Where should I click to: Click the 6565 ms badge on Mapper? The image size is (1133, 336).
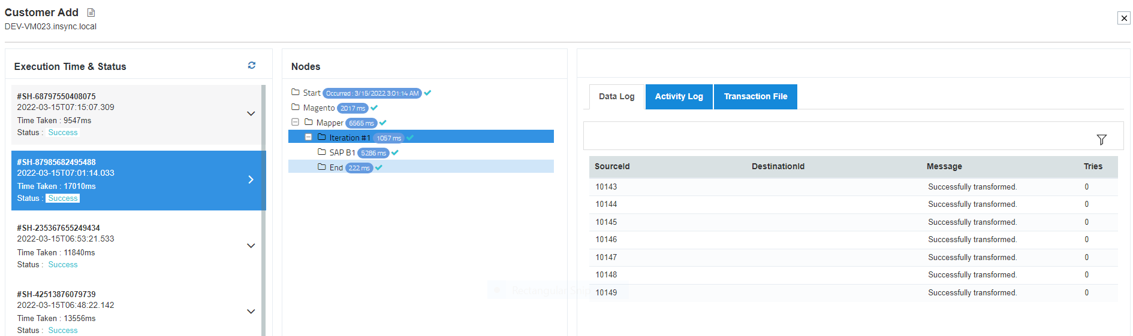361,123
